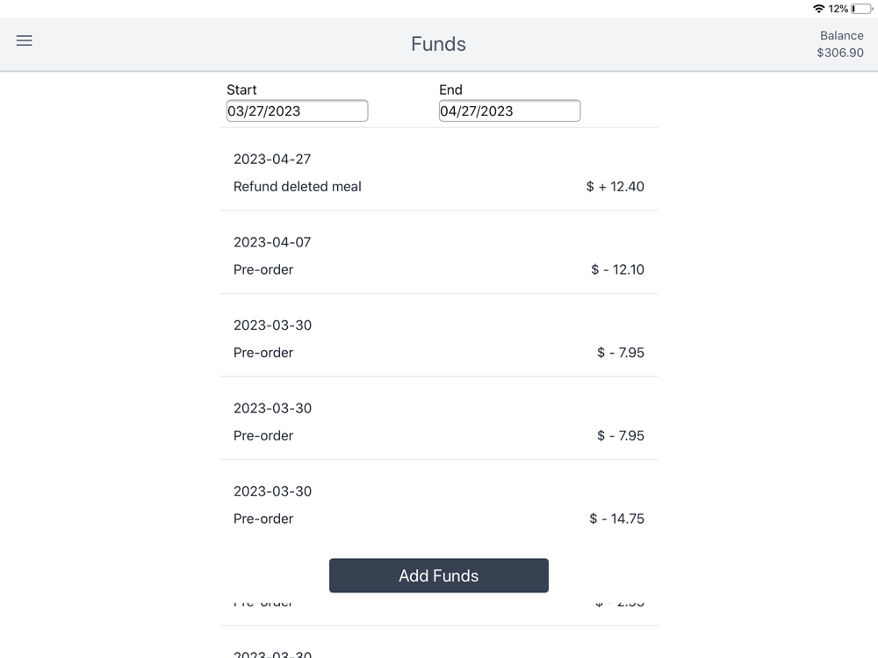Tap the Wi-Fi status icon
The height and width of the screenshot is (658, 878).
(819, 9)
